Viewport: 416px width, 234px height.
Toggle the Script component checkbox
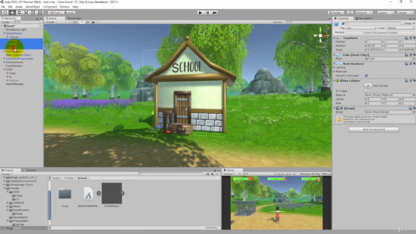click(x=341, y=109)
